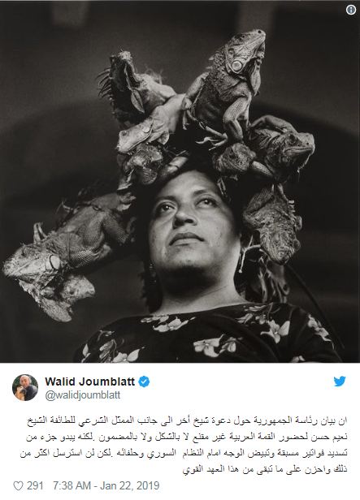Click the Walid Joumblatt display name
This screenshot has width=360, height=500.
(x=90, y=381)
